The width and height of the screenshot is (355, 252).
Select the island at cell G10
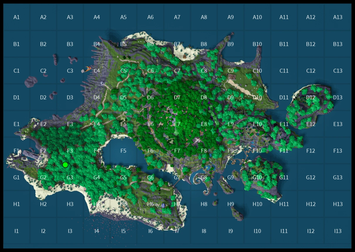coord(261,179)
